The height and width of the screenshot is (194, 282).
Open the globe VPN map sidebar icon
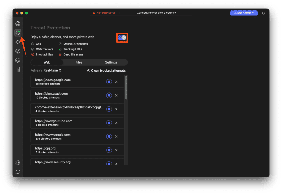tap(18, 24)
